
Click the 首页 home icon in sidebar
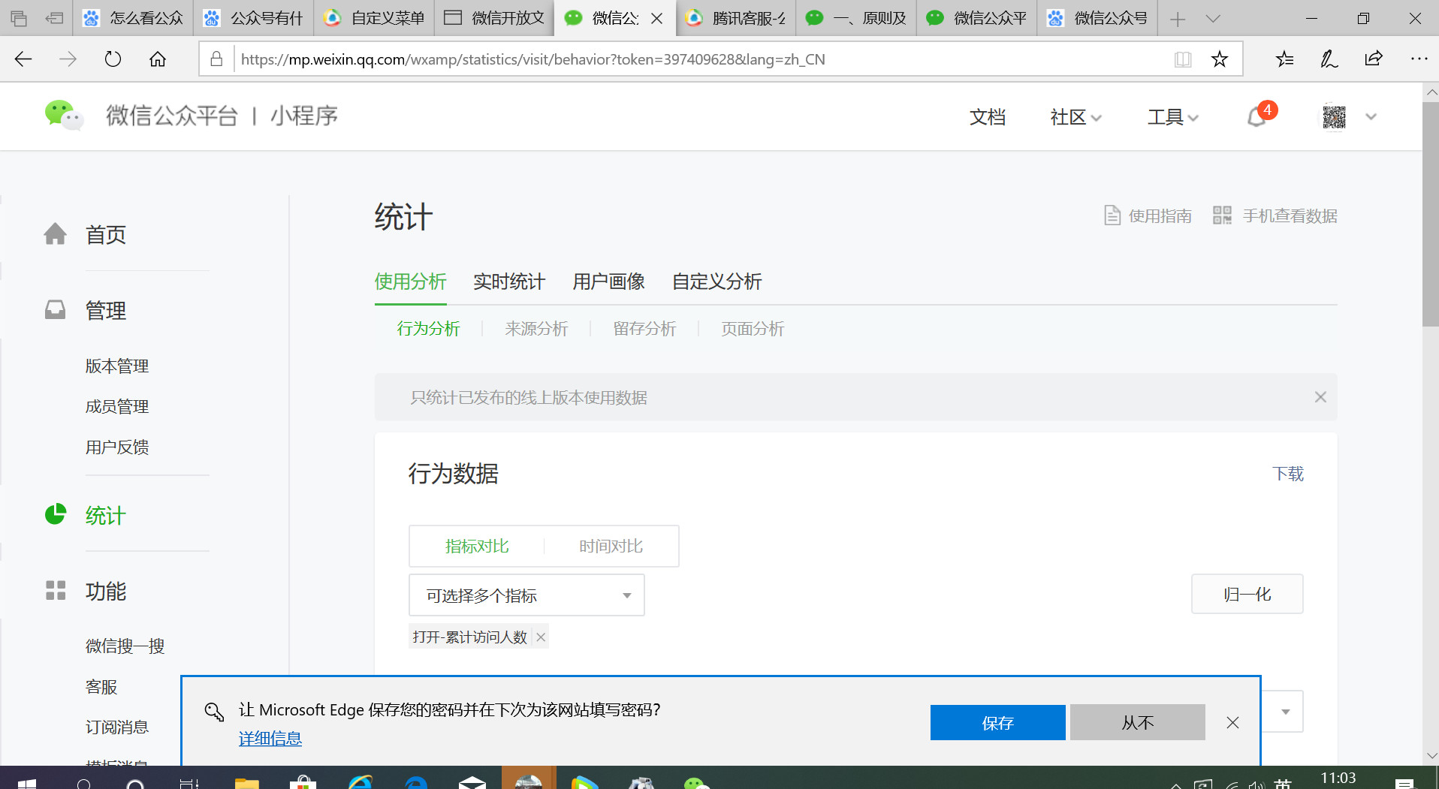[x=56, y=233]
